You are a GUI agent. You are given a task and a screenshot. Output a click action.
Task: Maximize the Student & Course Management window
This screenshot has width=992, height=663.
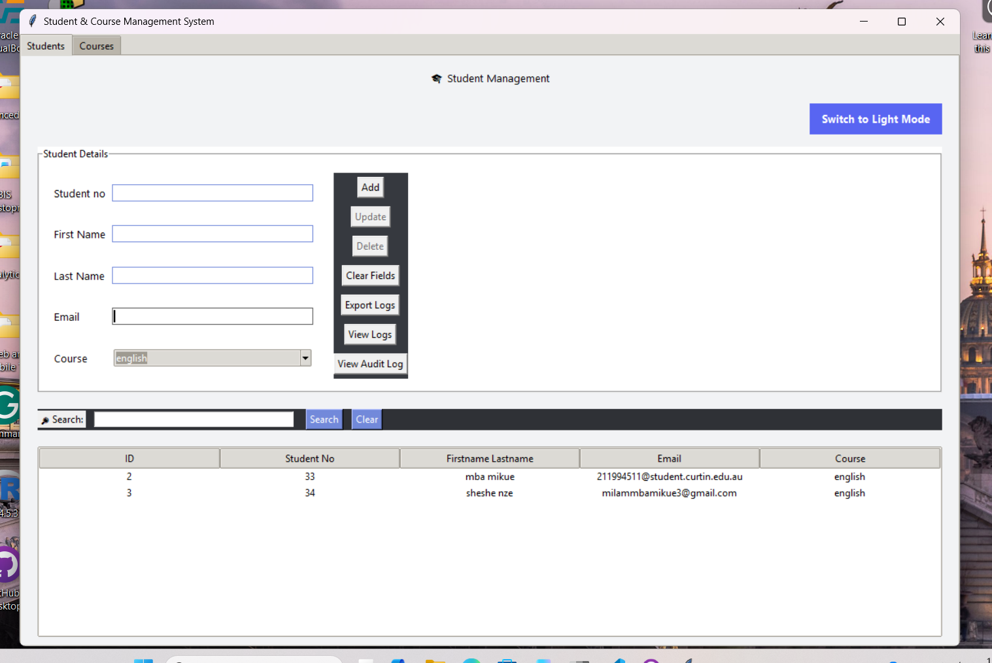[x=902, y=22]
